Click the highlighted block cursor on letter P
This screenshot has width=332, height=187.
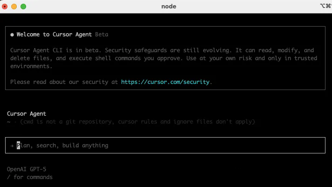pos(19,145)
